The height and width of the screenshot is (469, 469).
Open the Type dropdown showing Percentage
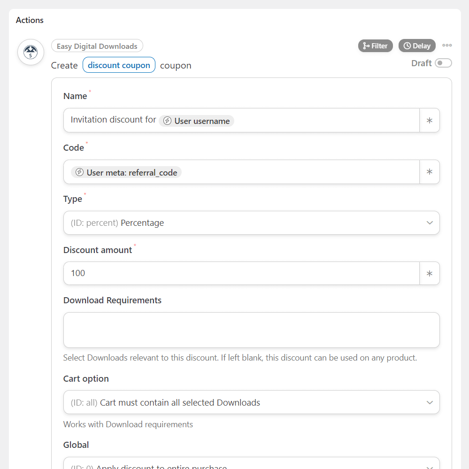(x=252, y=223)
